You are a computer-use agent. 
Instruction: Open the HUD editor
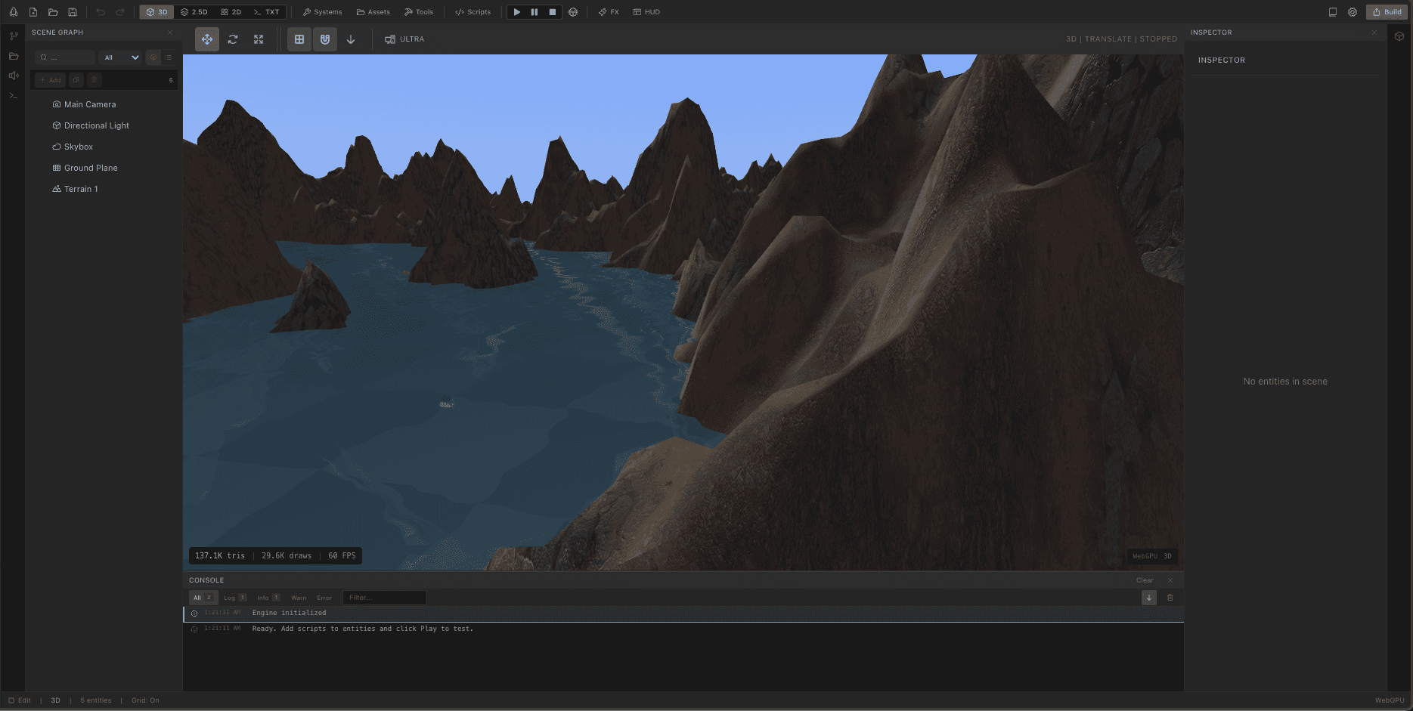[x=646, y=12]
